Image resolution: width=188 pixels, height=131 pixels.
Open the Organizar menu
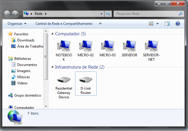coord(17,24)
